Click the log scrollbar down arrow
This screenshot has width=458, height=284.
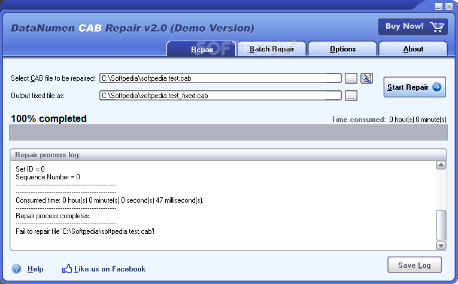[x=441, y=246]
